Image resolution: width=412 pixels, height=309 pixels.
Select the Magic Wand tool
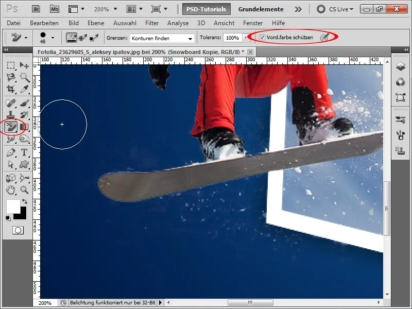24,77
